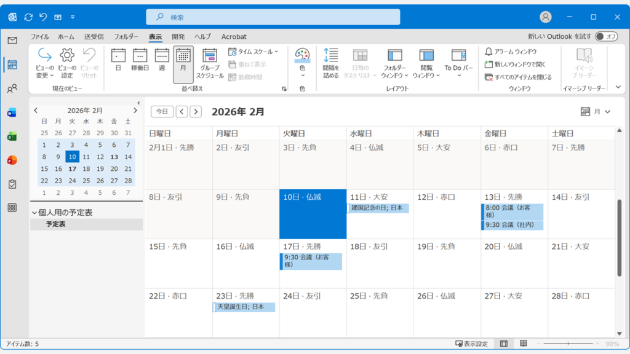Viewport: 630px width, 354px height.
Task: Open the Alarm Window (アラーム ウィンドウ)
Action: [516, 53]
